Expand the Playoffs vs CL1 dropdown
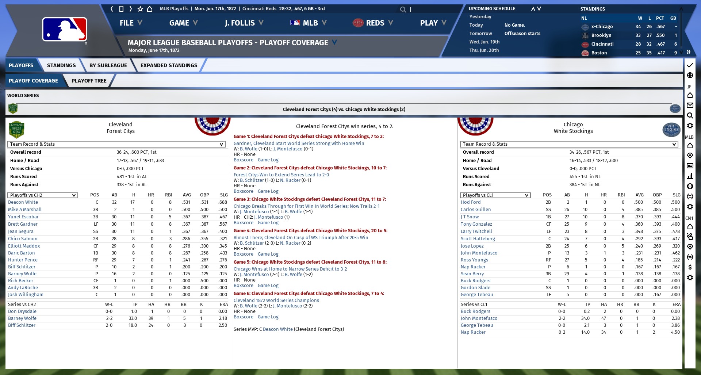701x375 pixels. (x=495, y=195)
